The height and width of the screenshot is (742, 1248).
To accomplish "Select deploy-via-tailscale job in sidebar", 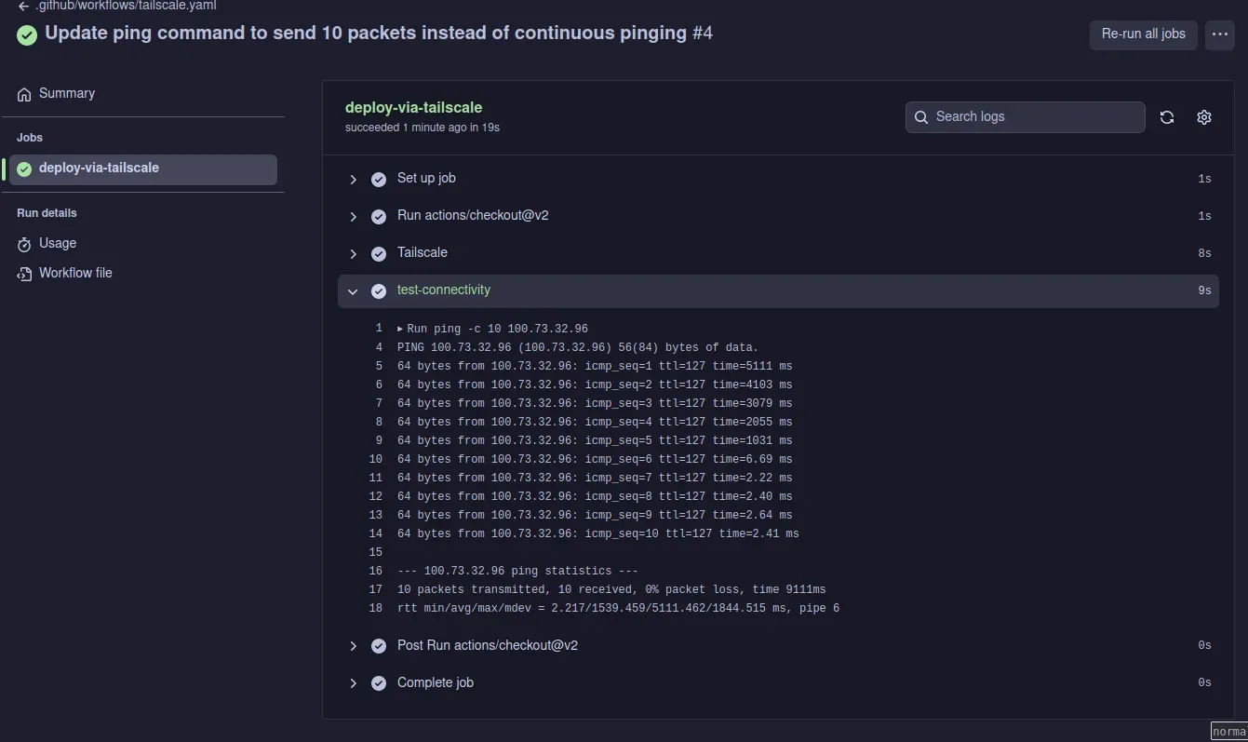I will (99, 169).
